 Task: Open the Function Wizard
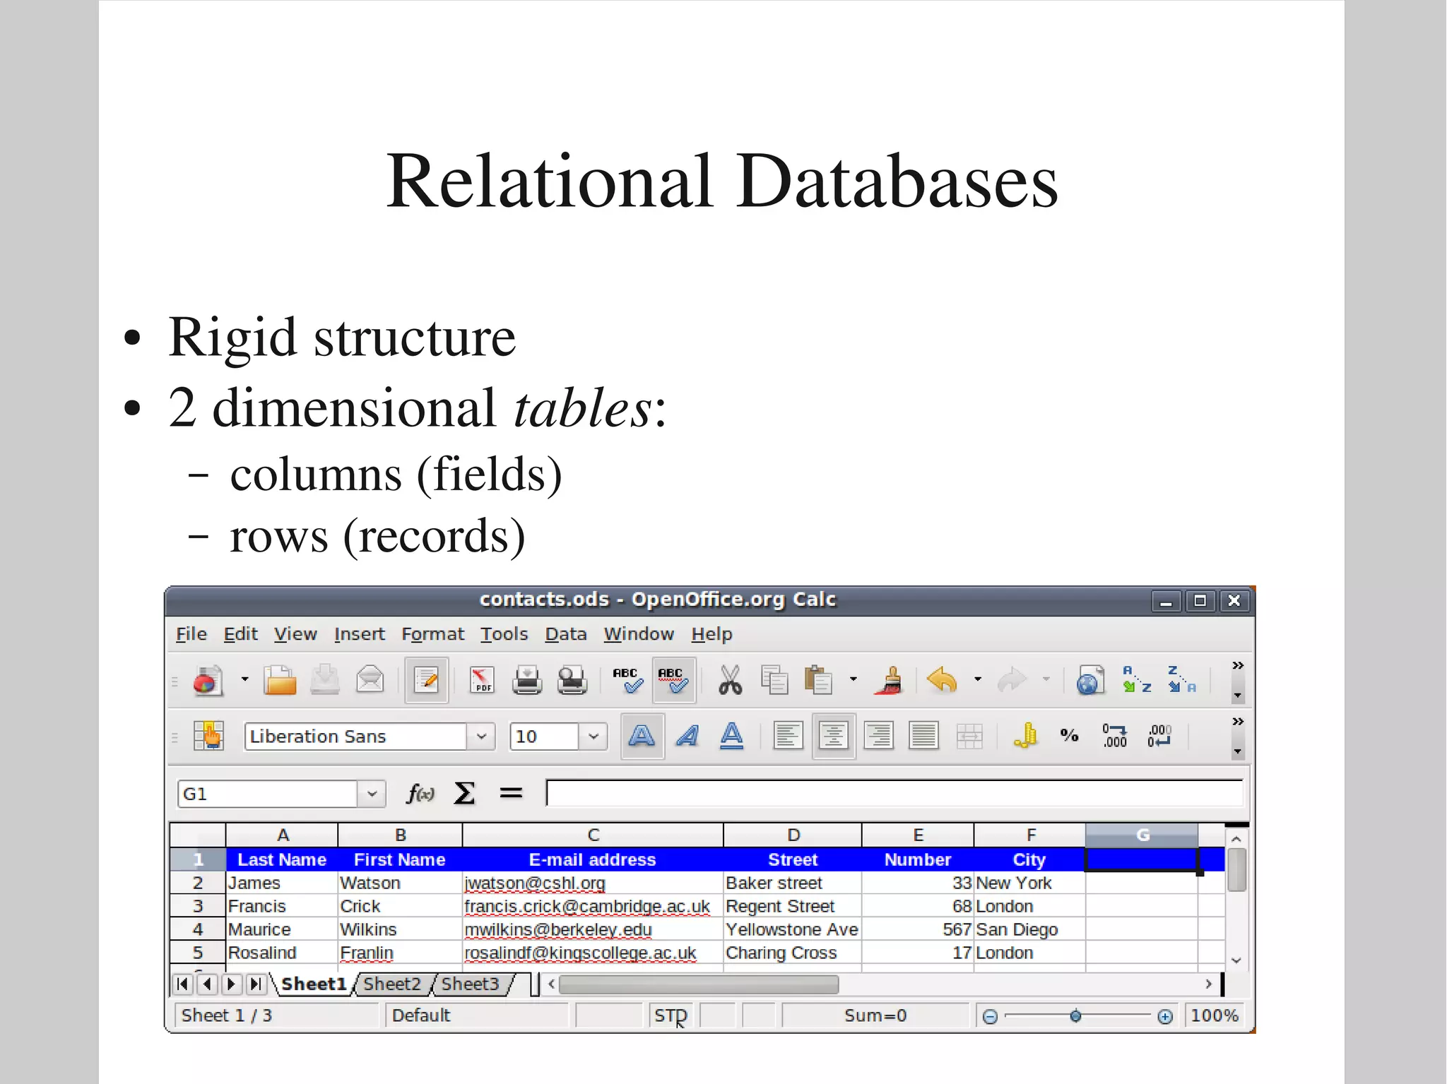pyautogui.click(x=420, y=794)
